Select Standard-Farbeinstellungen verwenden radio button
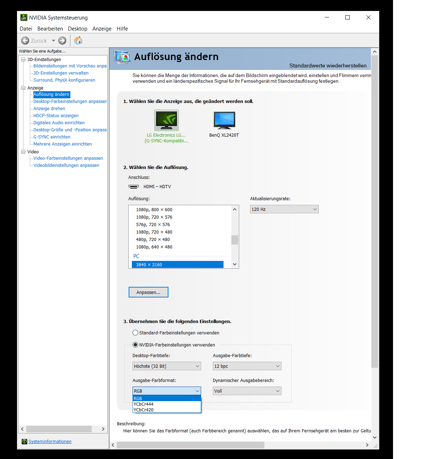Image resolution: width=441 pixels, height=459 pixels. tap(135, 333)
